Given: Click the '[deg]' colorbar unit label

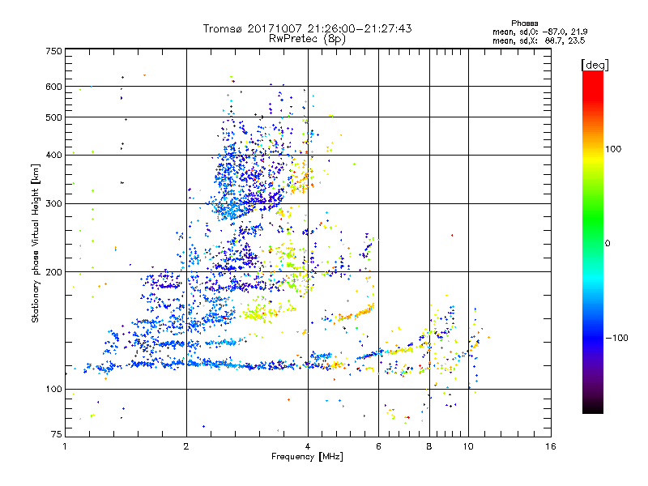Looking at the screenshot, I should click(595, 65).
